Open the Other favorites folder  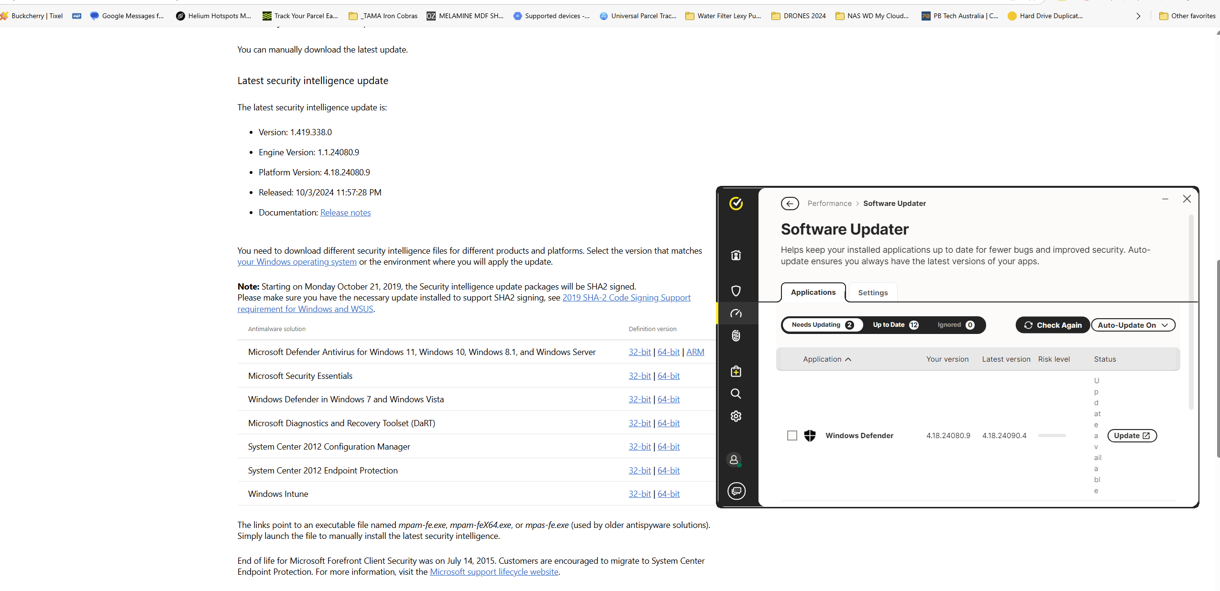click(1187, 16)
